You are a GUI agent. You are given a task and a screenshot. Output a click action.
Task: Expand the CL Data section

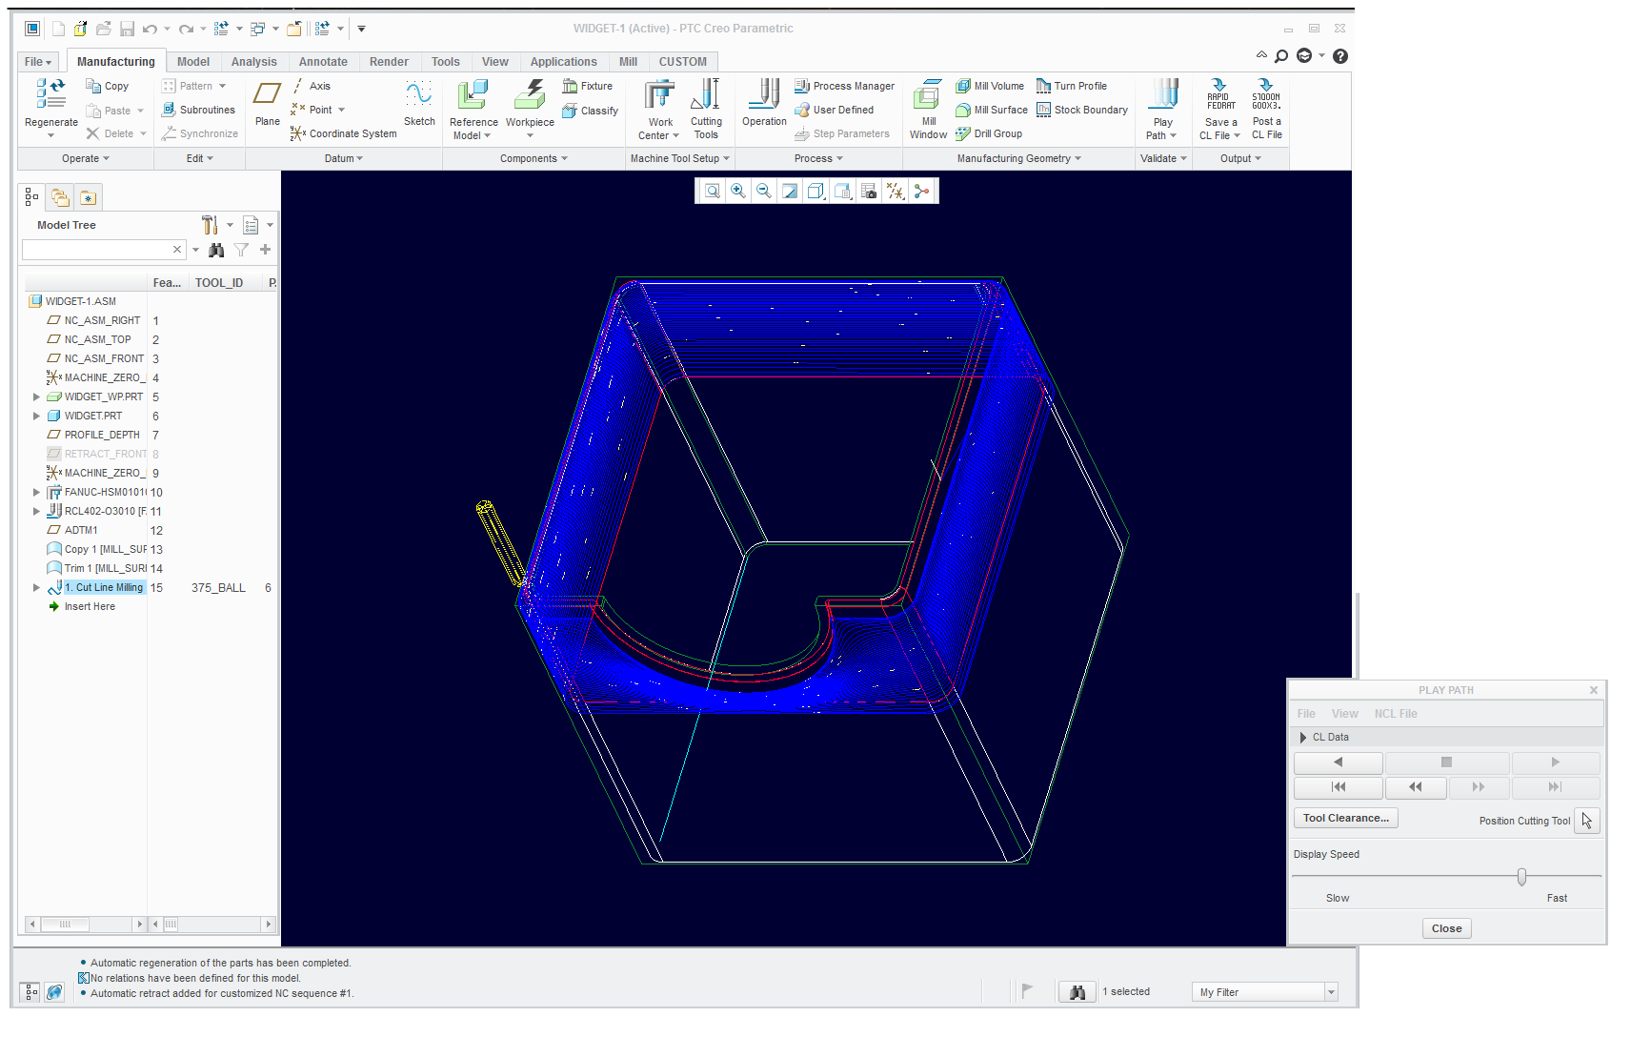[1303, 737]
